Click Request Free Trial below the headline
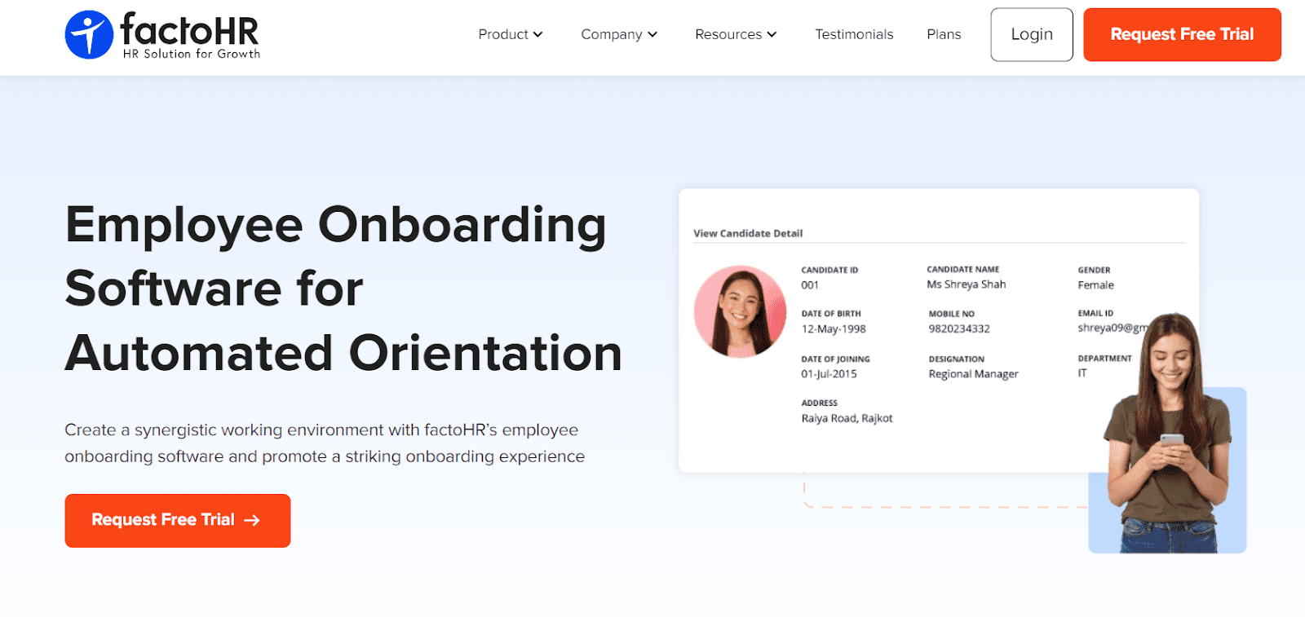 [x=178, y=520]
